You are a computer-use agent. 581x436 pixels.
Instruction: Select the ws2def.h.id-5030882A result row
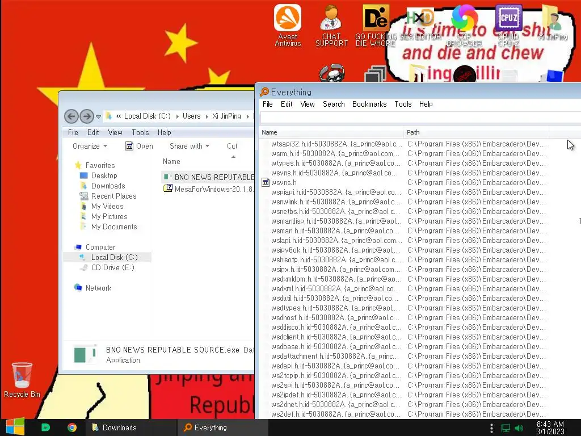(x=420, y=414)
